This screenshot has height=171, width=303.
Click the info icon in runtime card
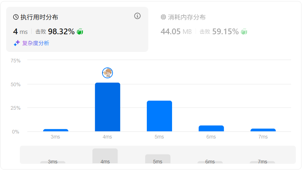point(137,16)
